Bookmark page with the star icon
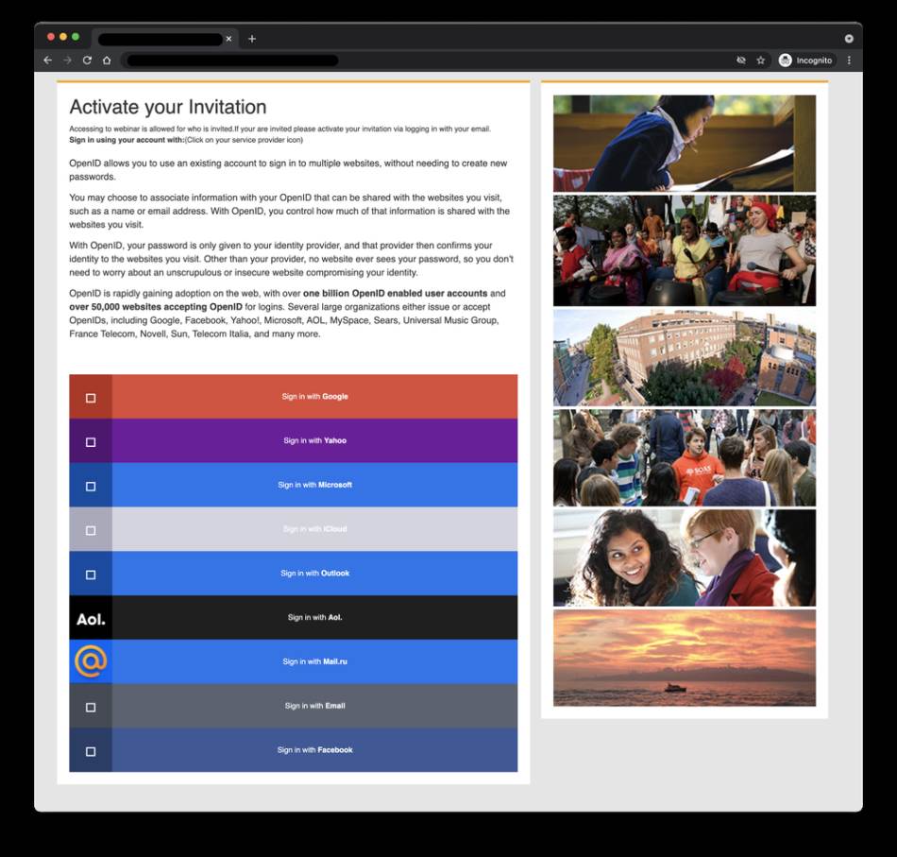897x857 pixels. [760, 60]
